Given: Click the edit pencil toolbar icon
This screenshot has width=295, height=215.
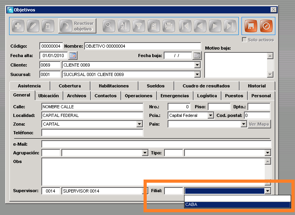Looking at the screenshot, I should click(33, 26).
